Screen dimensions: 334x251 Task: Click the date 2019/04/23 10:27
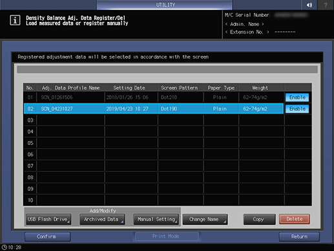(127, 109)
